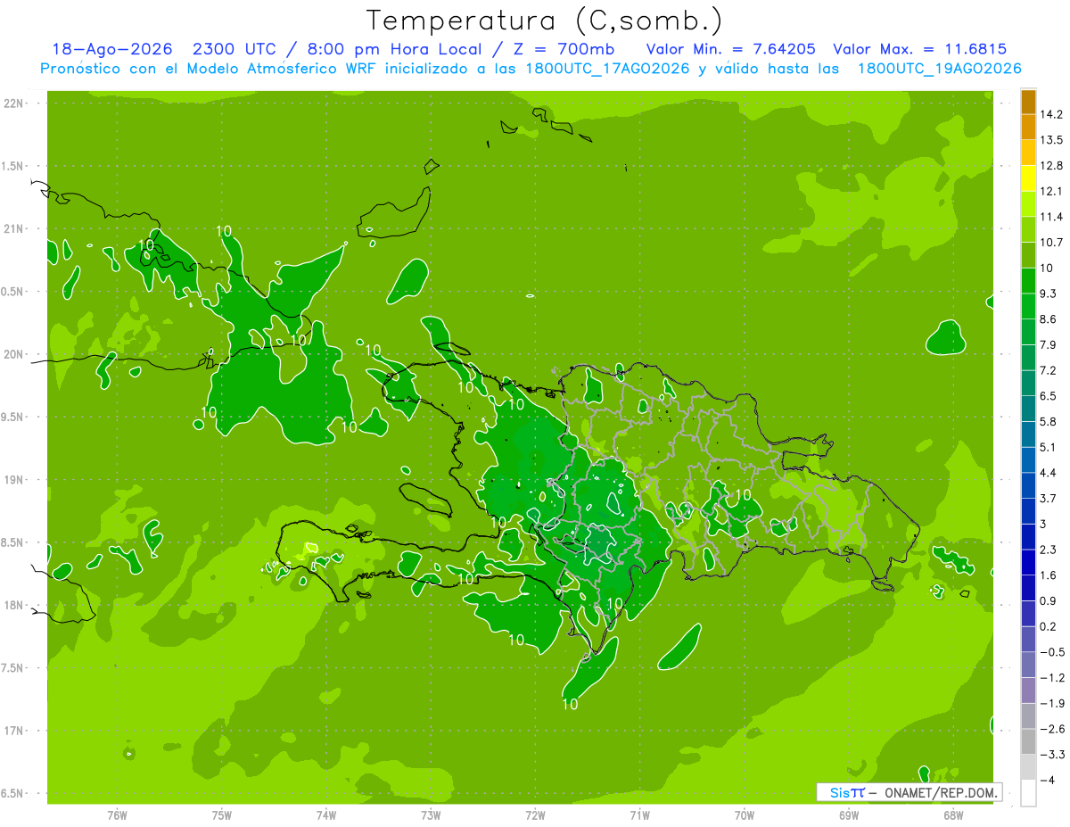Click the "71W" longitude axis label

point(639,815)
